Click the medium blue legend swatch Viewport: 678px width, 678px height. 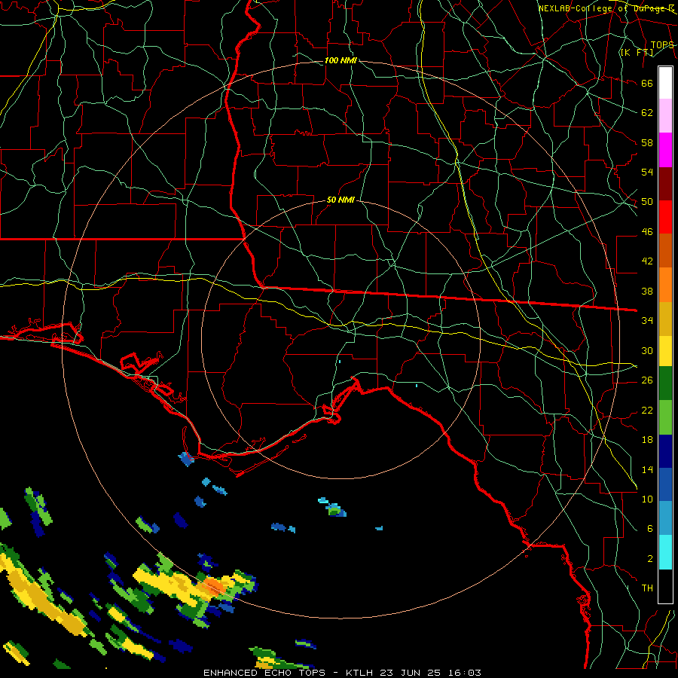click(x=665, y=484)
